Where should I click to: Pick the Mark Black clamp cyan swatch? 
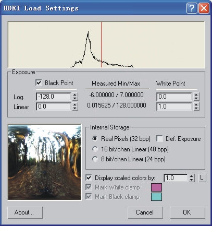coord(156,197)
